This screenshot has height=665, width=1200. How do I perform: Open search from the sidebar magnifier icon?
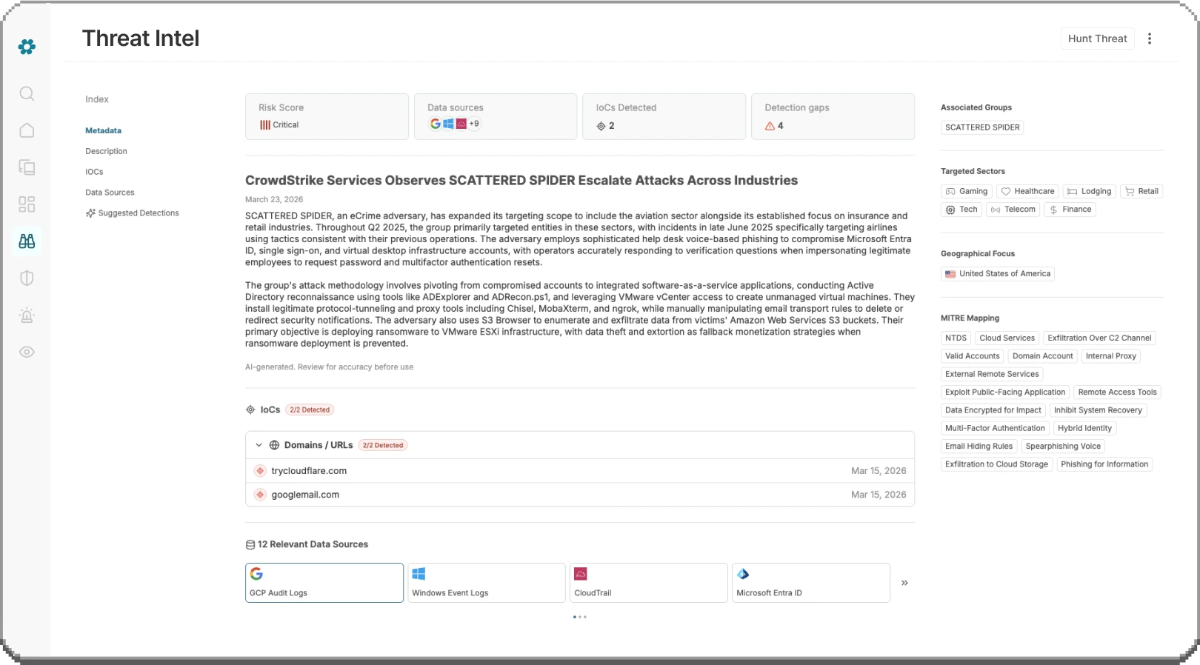(x=27, y=93)
